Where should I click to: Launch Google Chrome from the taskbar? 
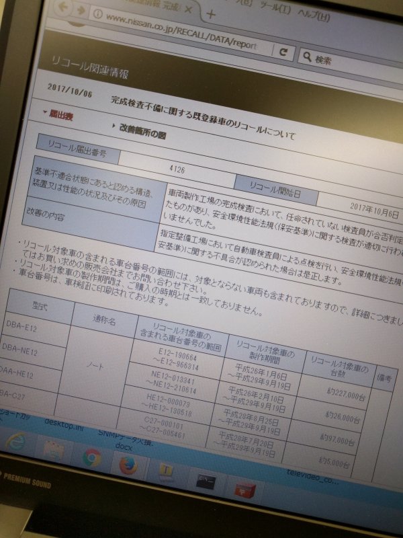tap(91, 457)
